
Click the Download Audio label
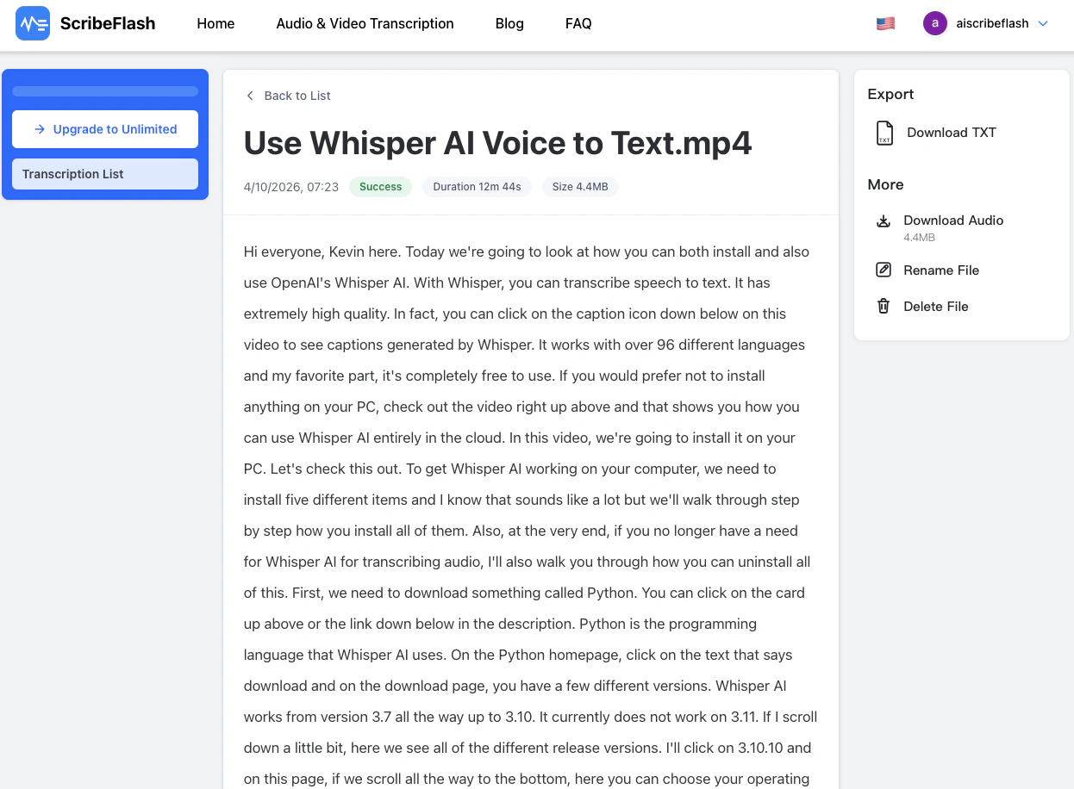click(953, 221)
